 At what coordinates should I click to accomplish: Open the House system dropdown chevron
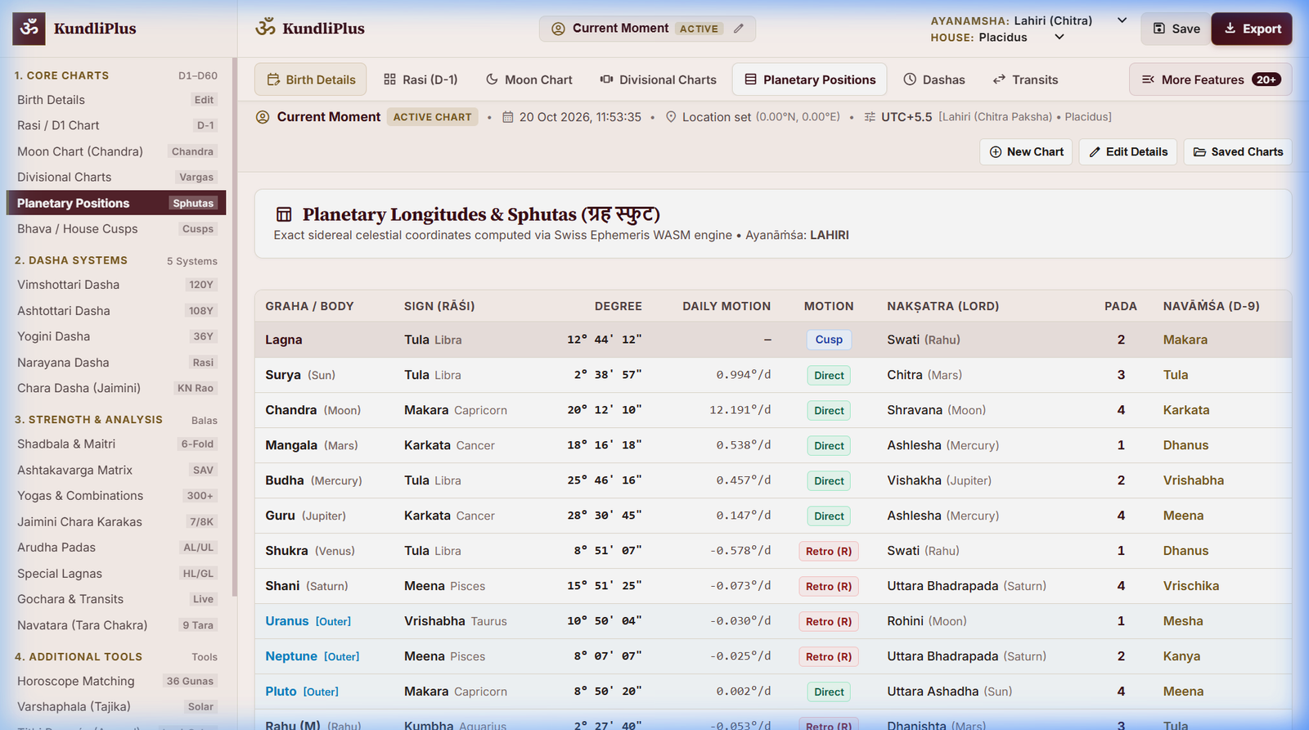(x=1059, y=37)
